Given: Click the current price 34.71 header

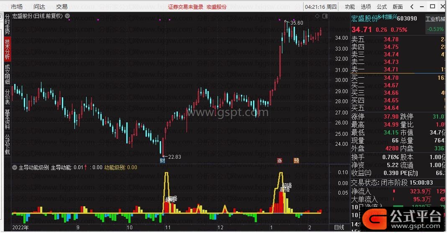Looking at the screenshot, I should 361,30.
